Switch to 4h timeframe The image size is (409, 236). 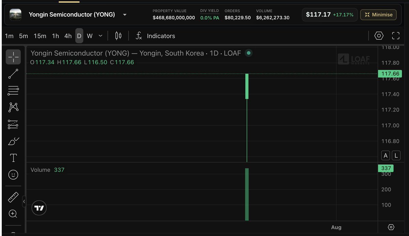pyautogui.click(x=68, y=36)
